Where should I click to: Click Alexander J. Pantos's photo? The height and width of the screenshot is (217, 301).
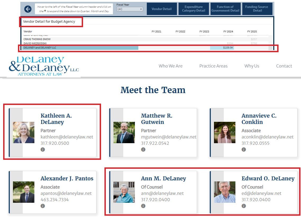[24, 192]
